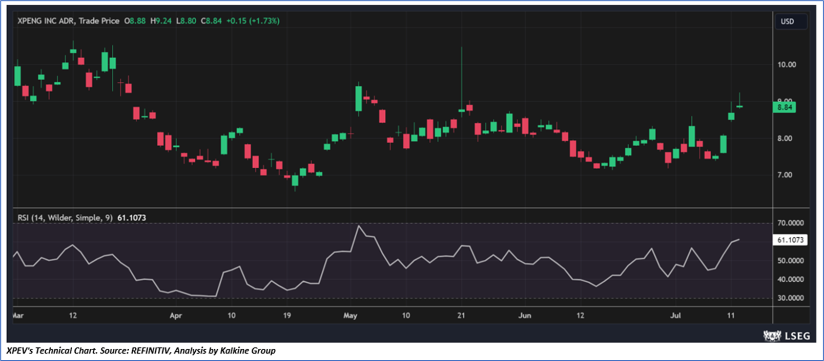The height and width of the screenshot is (361, 824).
Task: Click the 8.00 price axis label
Action: [785, 139]
